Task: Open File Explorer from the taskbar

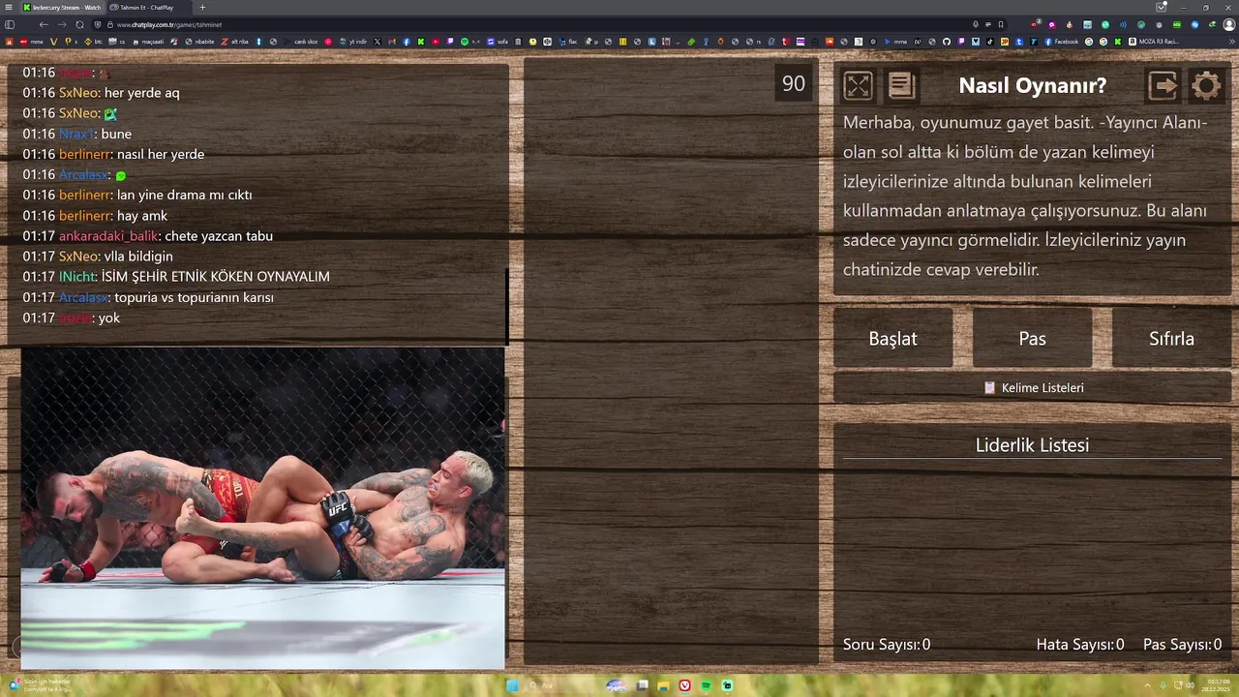Action: (x=663, y=685)
